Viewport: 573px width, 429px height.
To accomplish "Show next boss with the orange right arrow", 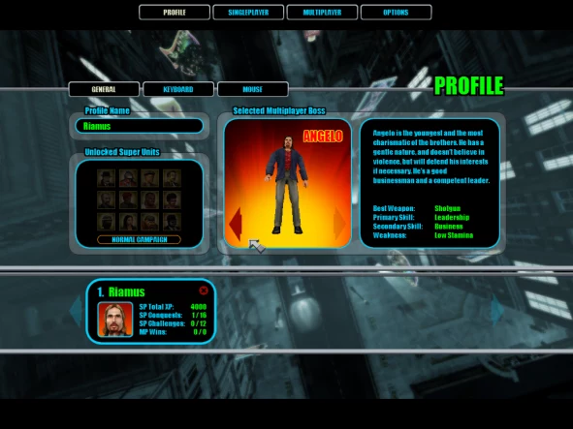I will tap(339, 224).
